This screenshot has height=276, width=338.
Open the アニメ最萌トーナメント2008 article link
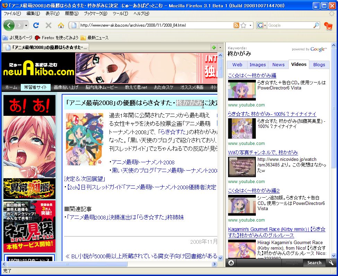tap(143, 162)
